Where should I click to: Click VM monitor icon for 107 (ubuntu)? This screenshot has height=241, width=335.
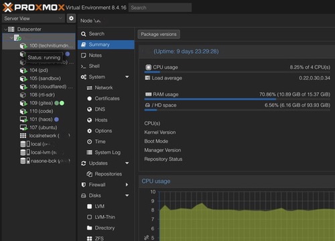click(x=23, y=128)
